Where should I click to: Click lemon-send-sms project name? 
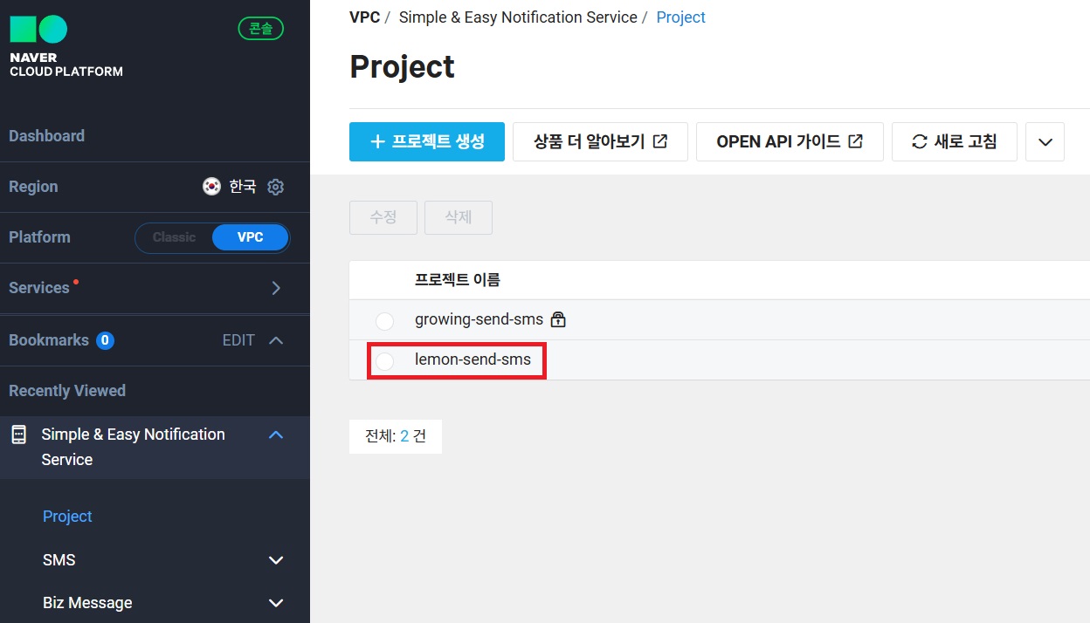coord(473,359)
